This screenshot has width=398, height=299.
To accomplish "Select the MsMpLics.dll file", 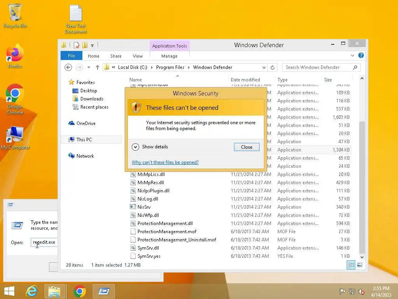I will 151,174.
